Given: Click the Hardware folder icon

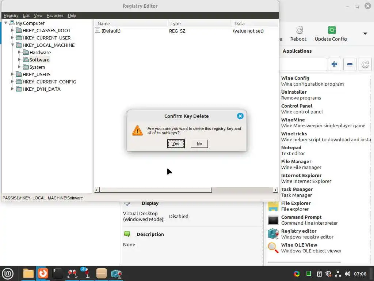Looking at the screenshot, I should (x=26, y=52).
